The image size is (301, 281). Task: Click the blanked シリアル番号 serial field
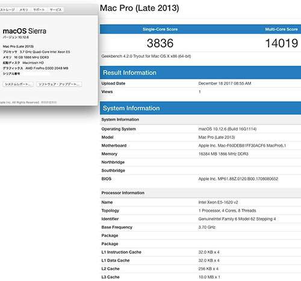36,73
